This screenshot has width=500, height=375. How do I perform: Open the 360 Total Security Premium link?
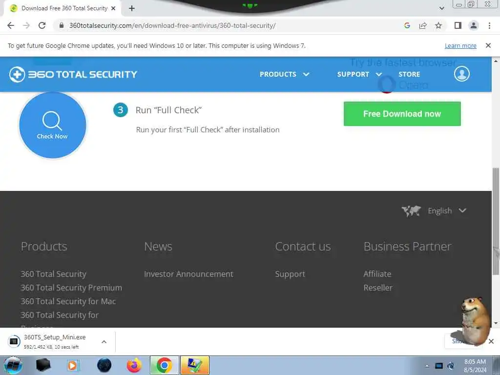71,288
